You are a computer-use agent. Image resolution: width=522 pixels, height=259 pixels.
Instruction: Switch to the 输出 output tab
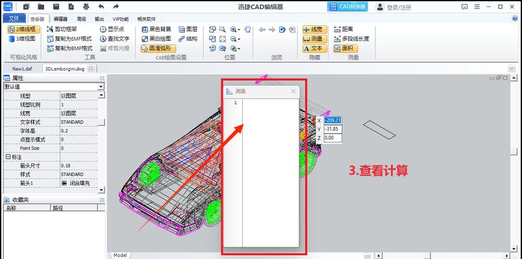(x=99, y=19)
